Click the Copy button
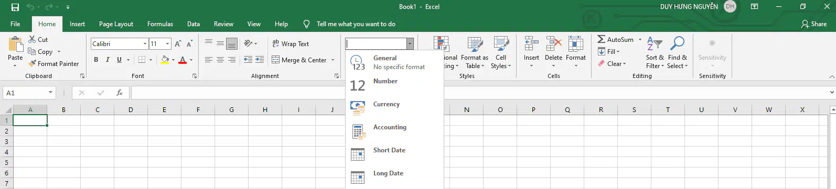 [x=40, y=52]
